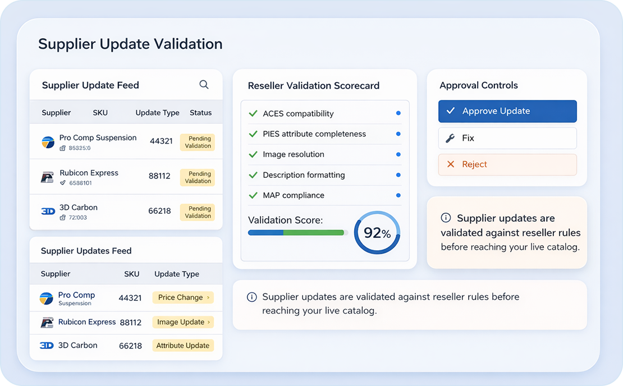Click the Validation Score progress bar
Viewport: 623px width, 386px height.
click(x=297, y=232)
